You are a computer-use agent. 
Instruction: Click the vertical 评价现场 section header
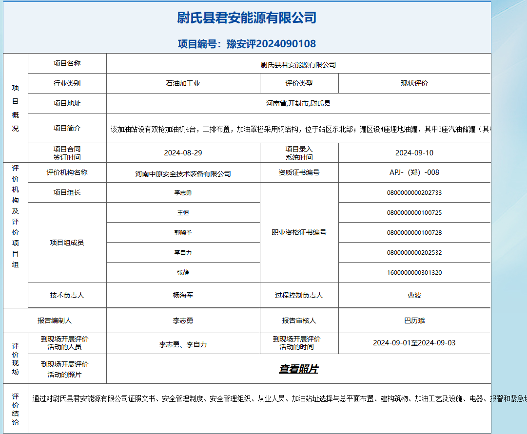click(16, 359)
